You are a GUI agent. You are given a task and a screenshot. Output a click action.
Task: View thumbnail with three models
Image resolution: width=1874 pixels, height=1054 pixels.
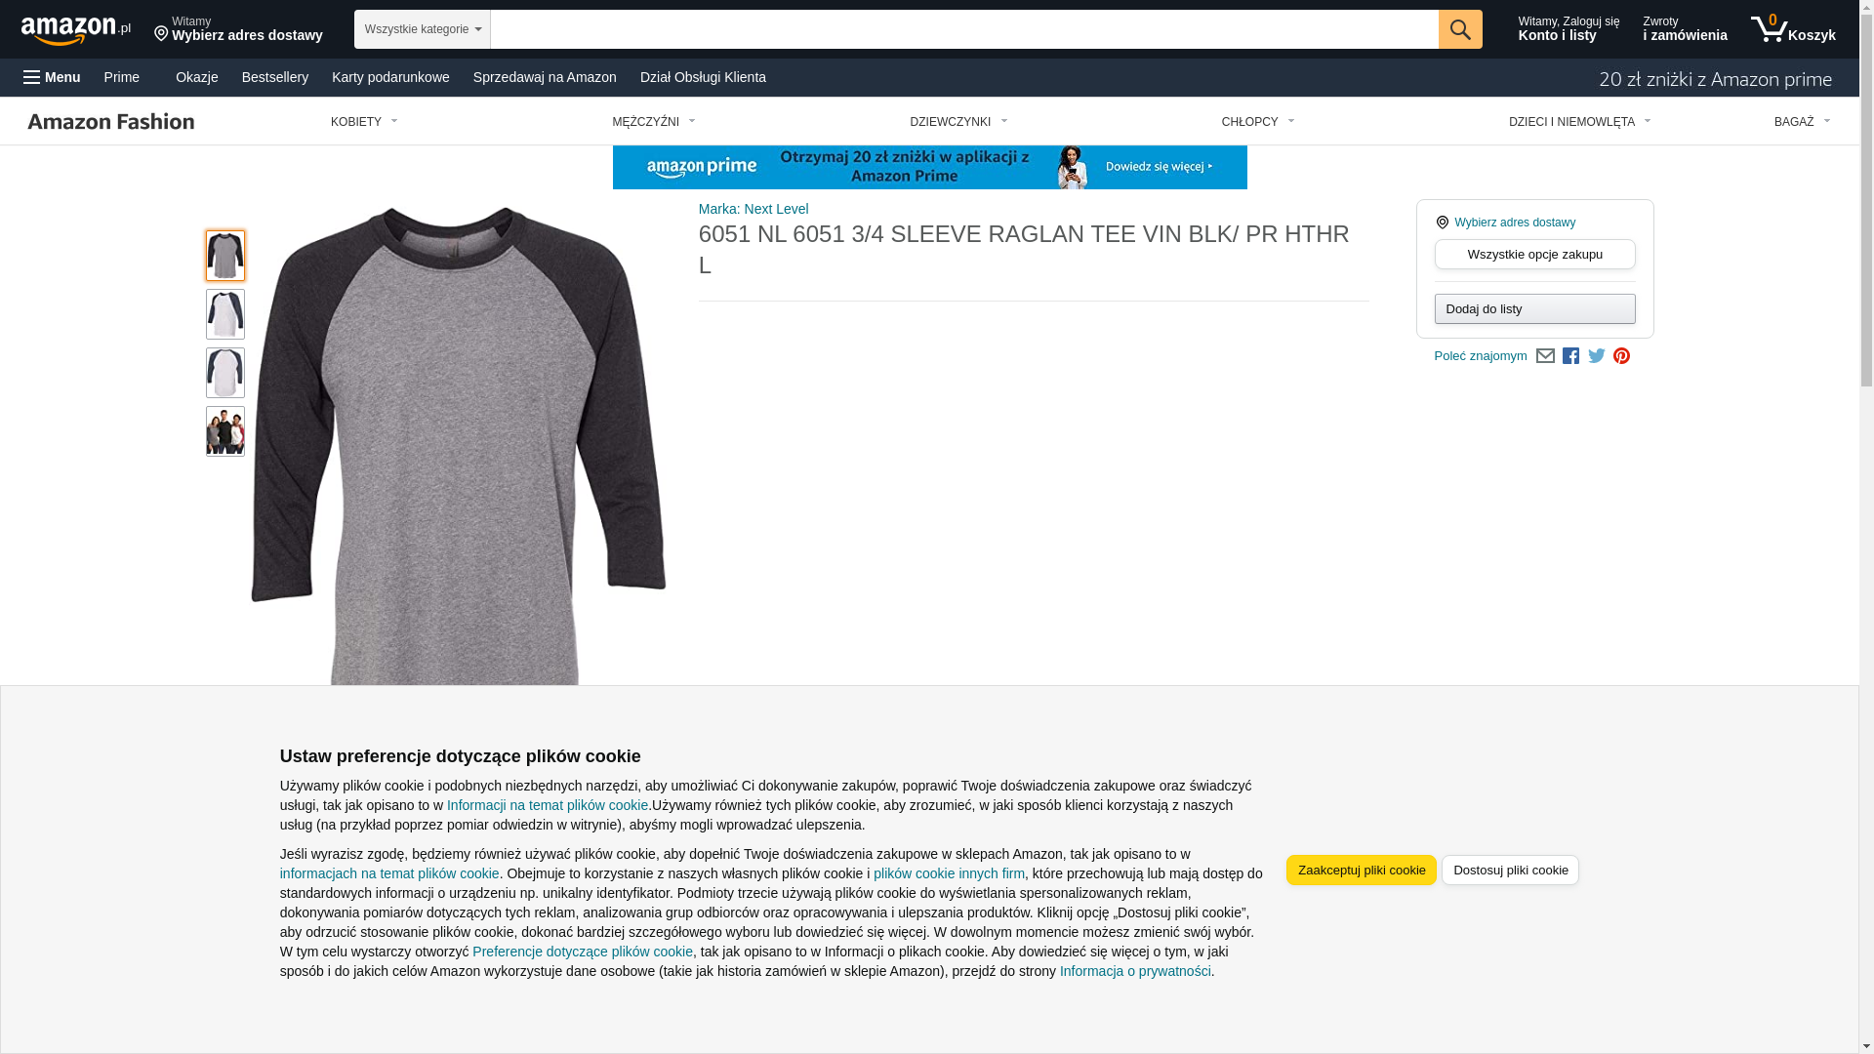tap(225, 431)
